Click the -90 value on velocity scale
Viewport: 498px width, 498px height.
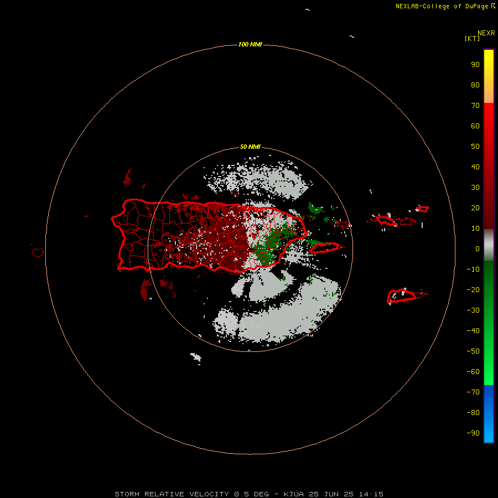click(473, 433)
